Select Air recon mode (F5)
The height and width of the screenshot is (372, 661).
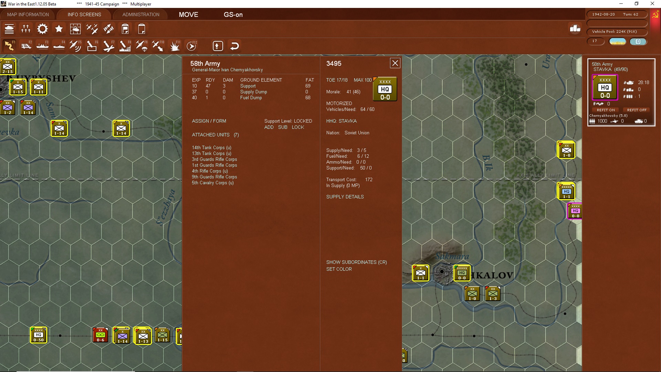[x=75, y=46]
